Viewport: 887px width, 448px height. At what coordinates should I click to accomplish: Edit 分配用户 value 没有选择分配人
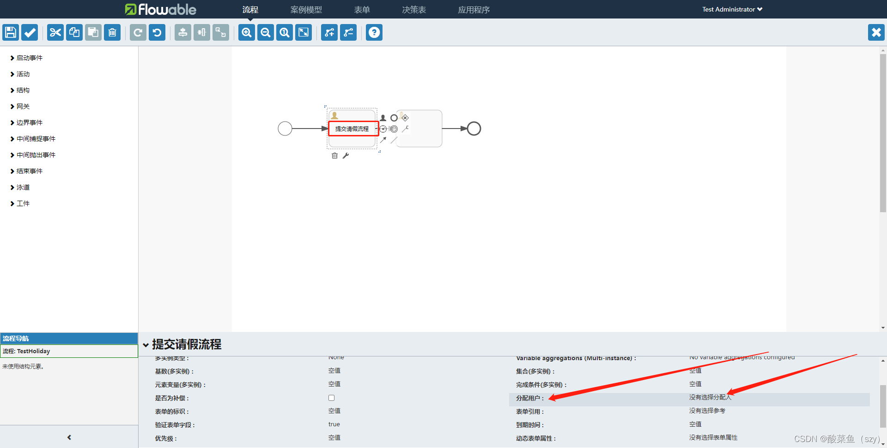(x=711, y=397)
